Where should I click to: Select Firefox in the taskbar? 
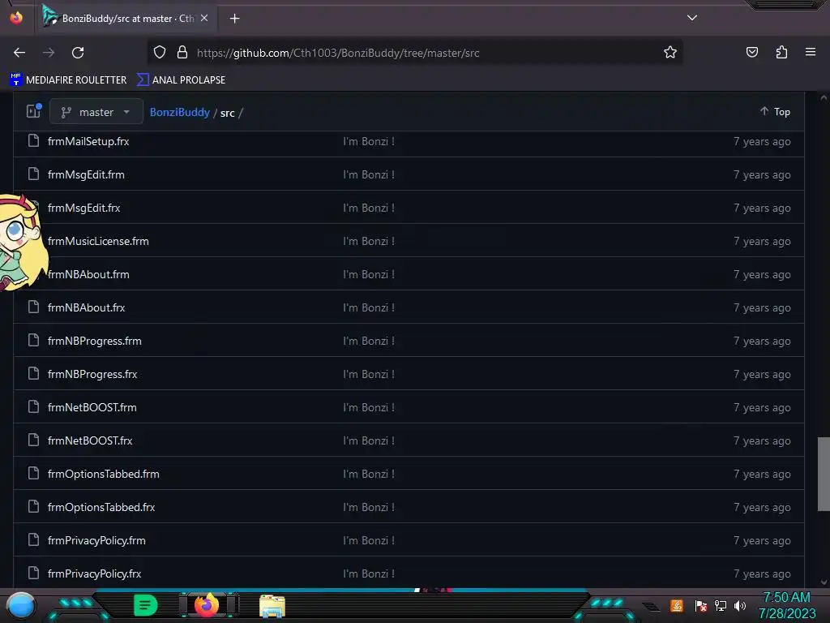207,605
